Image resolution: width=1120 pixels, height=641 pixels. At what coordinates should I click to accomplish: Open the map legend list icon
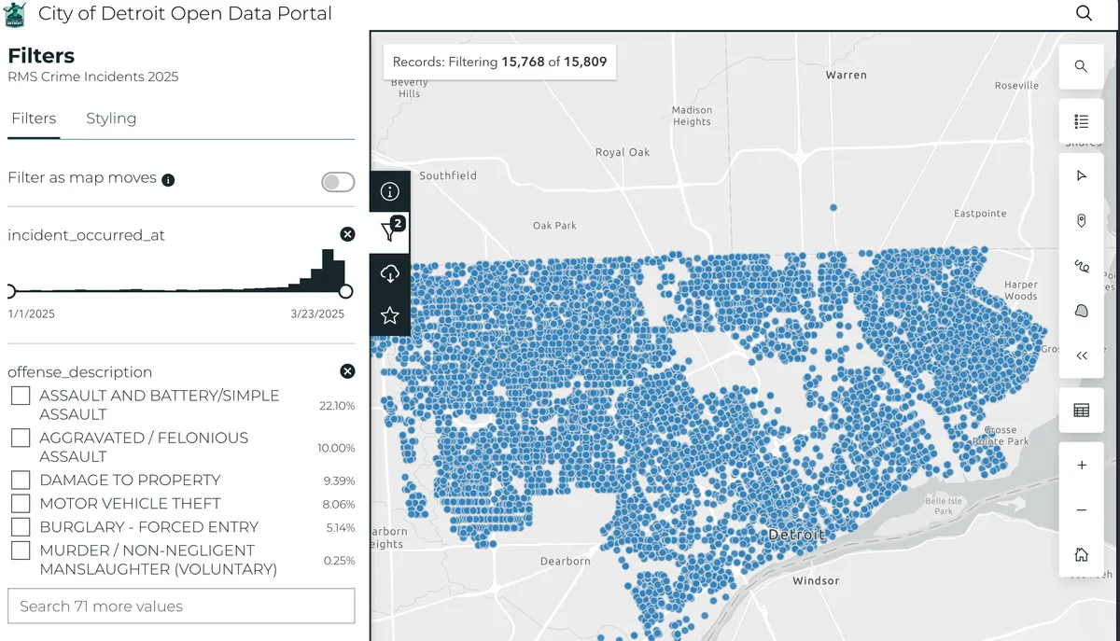1082,121
